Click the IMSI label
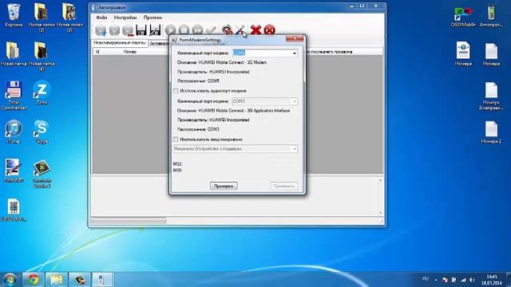 (x=177, y=170)
